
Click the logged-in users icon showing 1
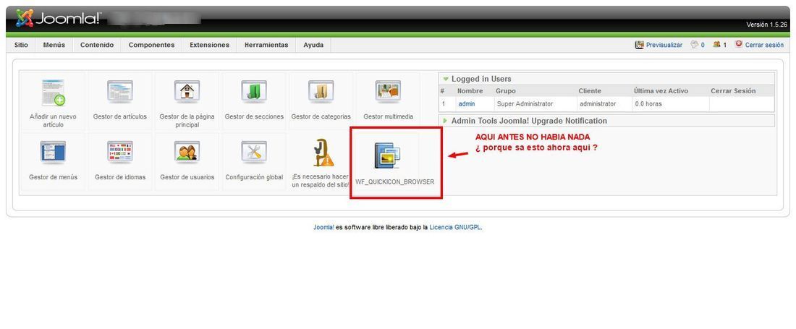point(716,45)
